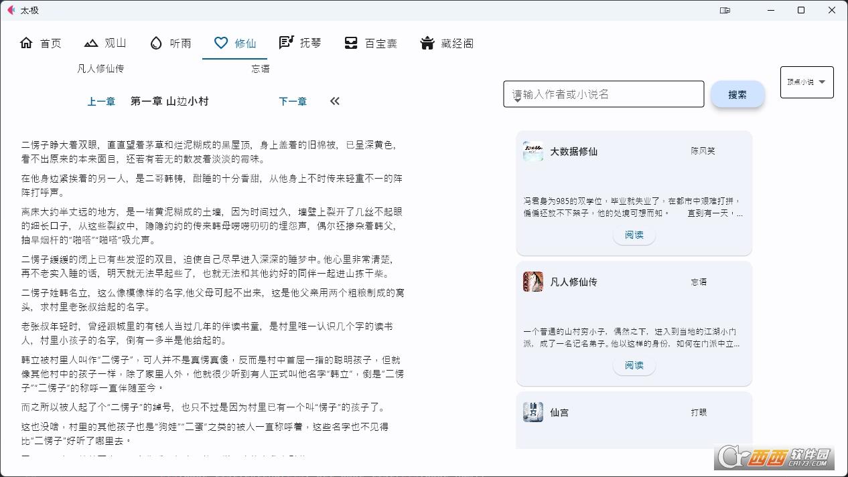This screenshot has width=848, height=477.
Task: Open the 首页 home tab
Action: click(x=41, y=43)
